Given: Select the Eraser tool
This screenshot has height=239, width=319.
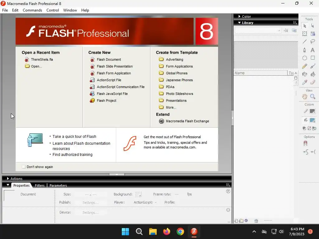Looking at the screenshot, I should (313, 82).
